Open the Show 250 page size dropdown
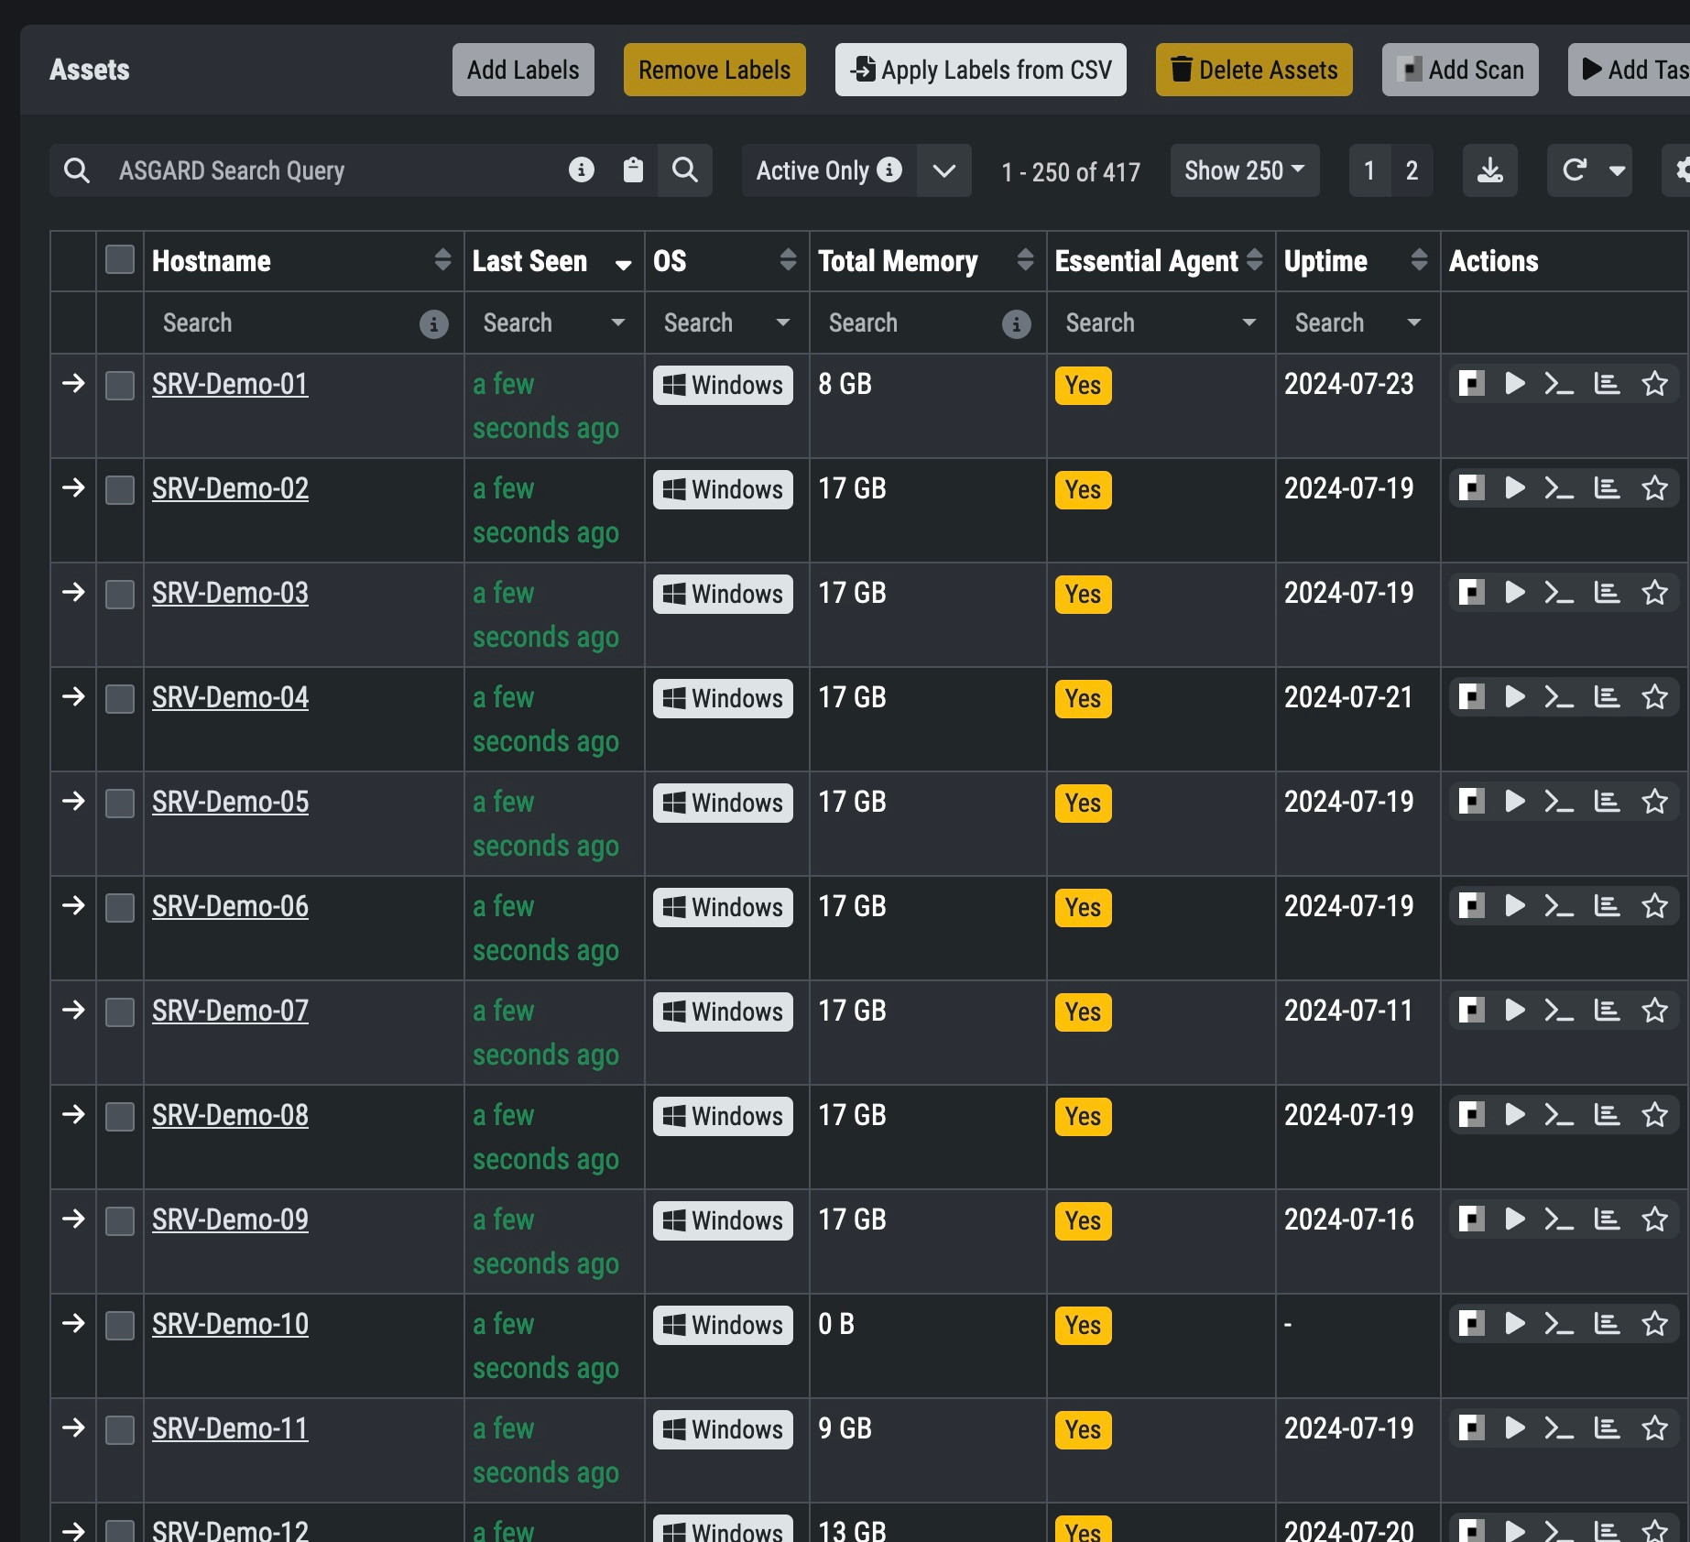 (1244, 170)
